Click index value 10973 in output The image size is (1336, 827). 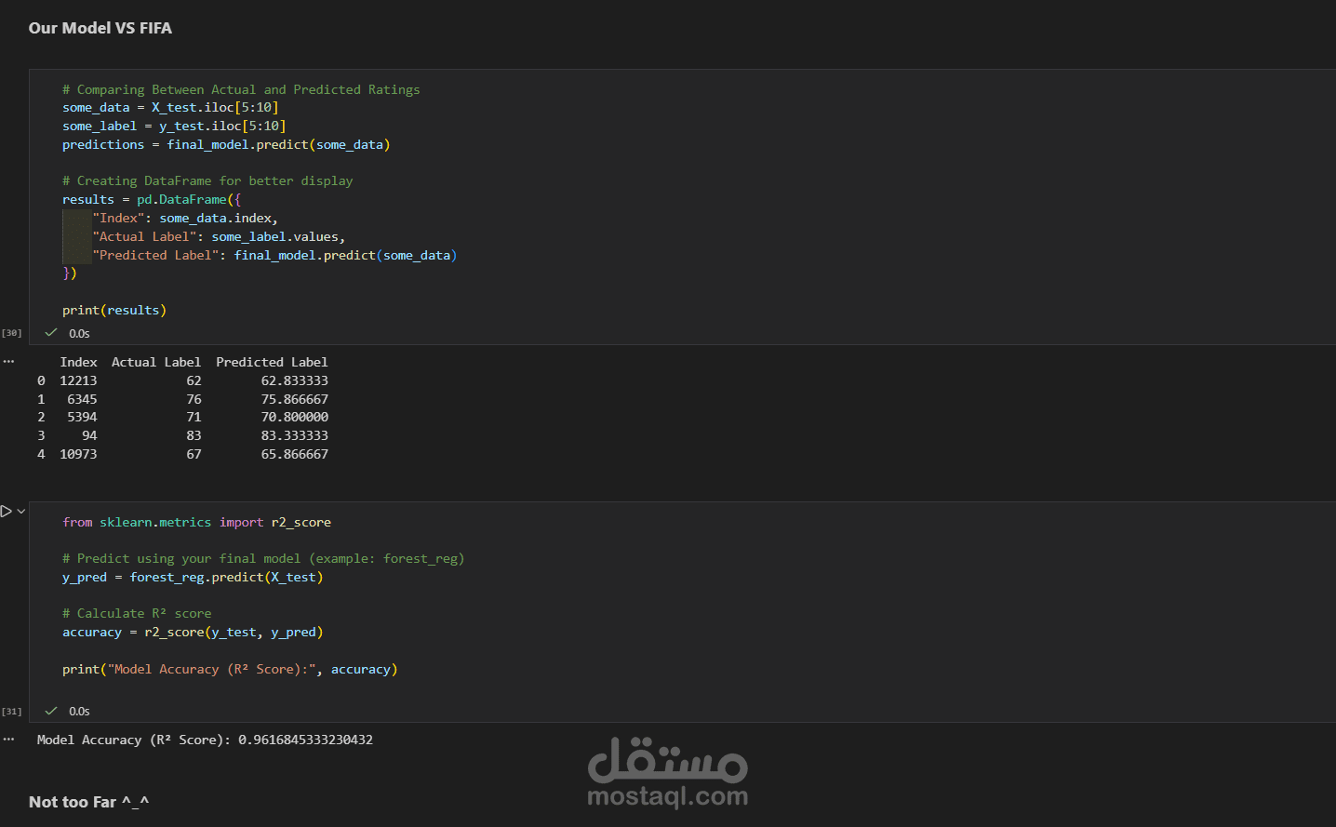coord(78,454)
